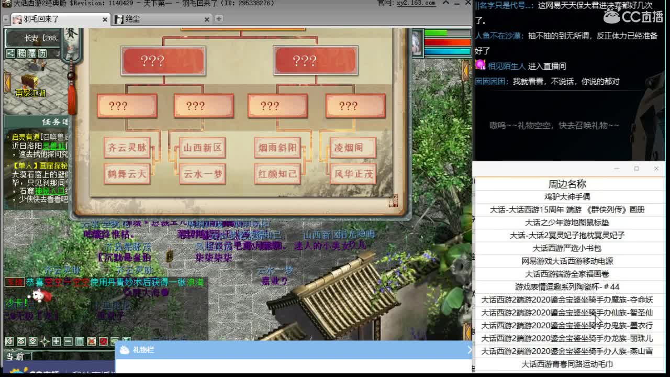Select team 齐云灵脉 in the bracket
Image resolution: width=670 pixels, height=377 pixels.
tap(127, 148)
